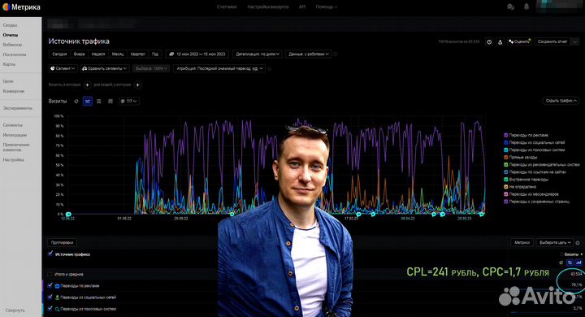
Task: Open Конверсии in the left sidebar
Action: coord(14,91)
